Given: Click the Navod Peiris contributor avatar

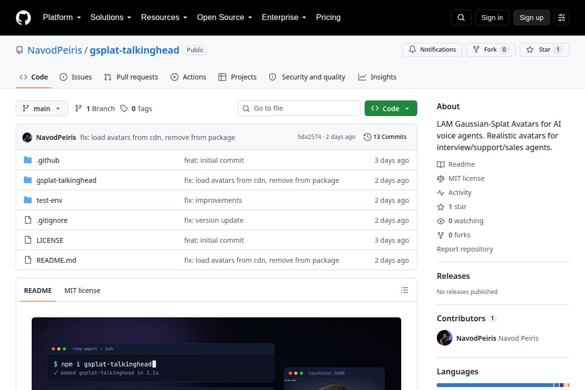Looking at the screenshot, I should click(x=445, y=338).
